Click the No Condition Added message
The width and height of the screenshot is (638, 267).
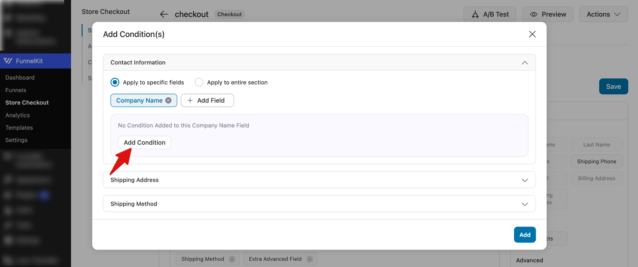[183, 125]
